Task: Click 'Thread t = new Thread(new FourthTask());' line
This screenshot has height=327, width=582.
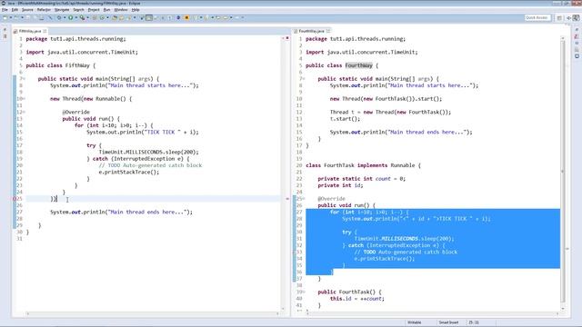Action: coord(390,112)
